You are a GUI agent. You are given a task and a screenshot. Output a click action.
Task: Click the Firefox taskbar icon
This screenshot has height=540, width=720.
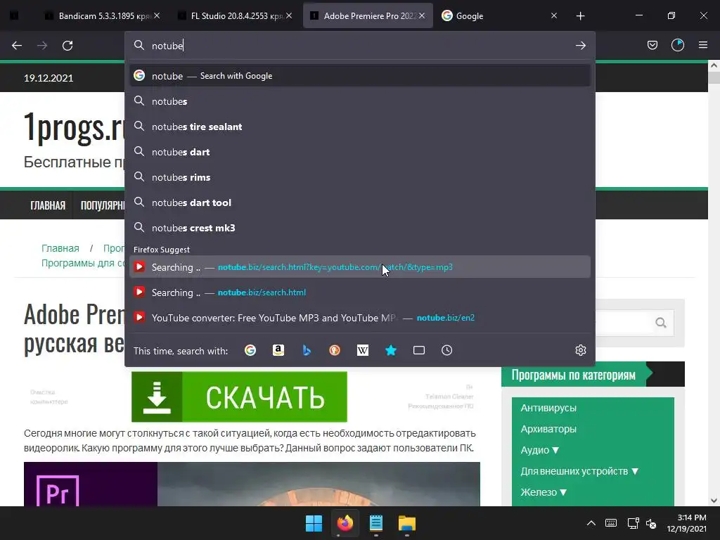pos(345,523)
